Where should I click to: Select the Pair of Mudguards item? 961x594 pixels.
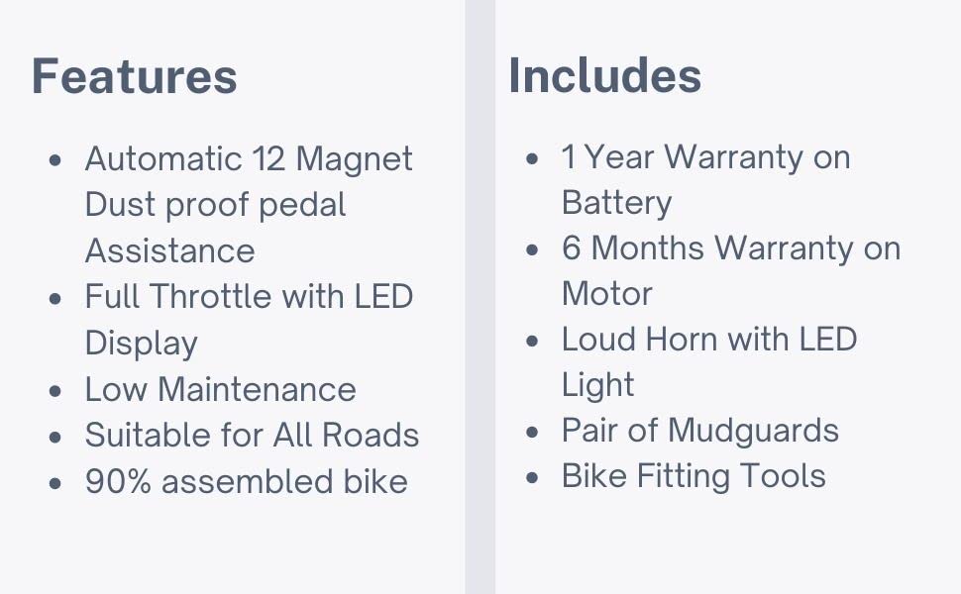(699, 430)
